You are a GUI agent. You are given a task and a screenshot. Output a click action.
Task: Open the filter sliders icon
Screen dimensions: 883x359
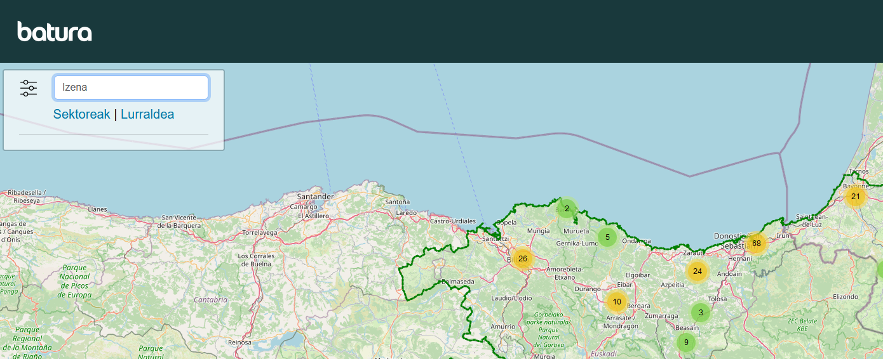29,88
